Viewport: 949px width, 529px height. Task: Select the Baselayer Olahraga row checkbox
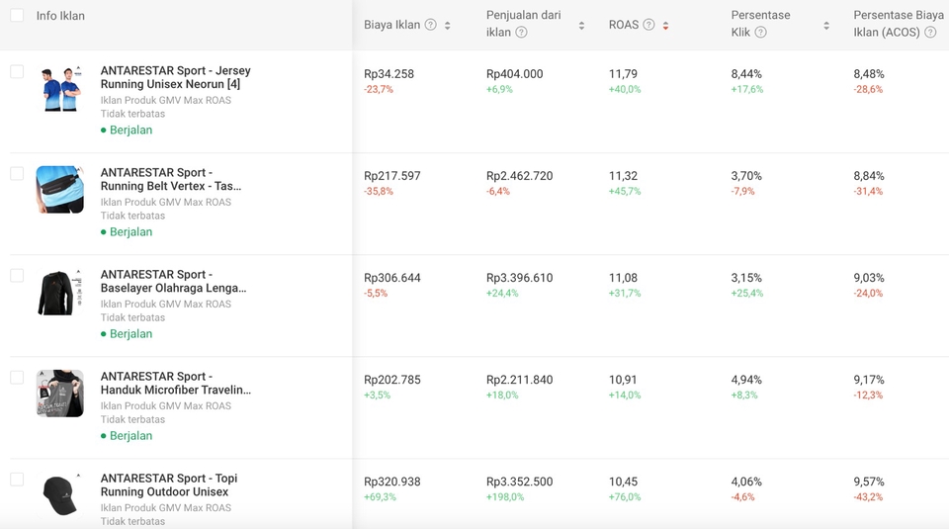coord(17,276)
